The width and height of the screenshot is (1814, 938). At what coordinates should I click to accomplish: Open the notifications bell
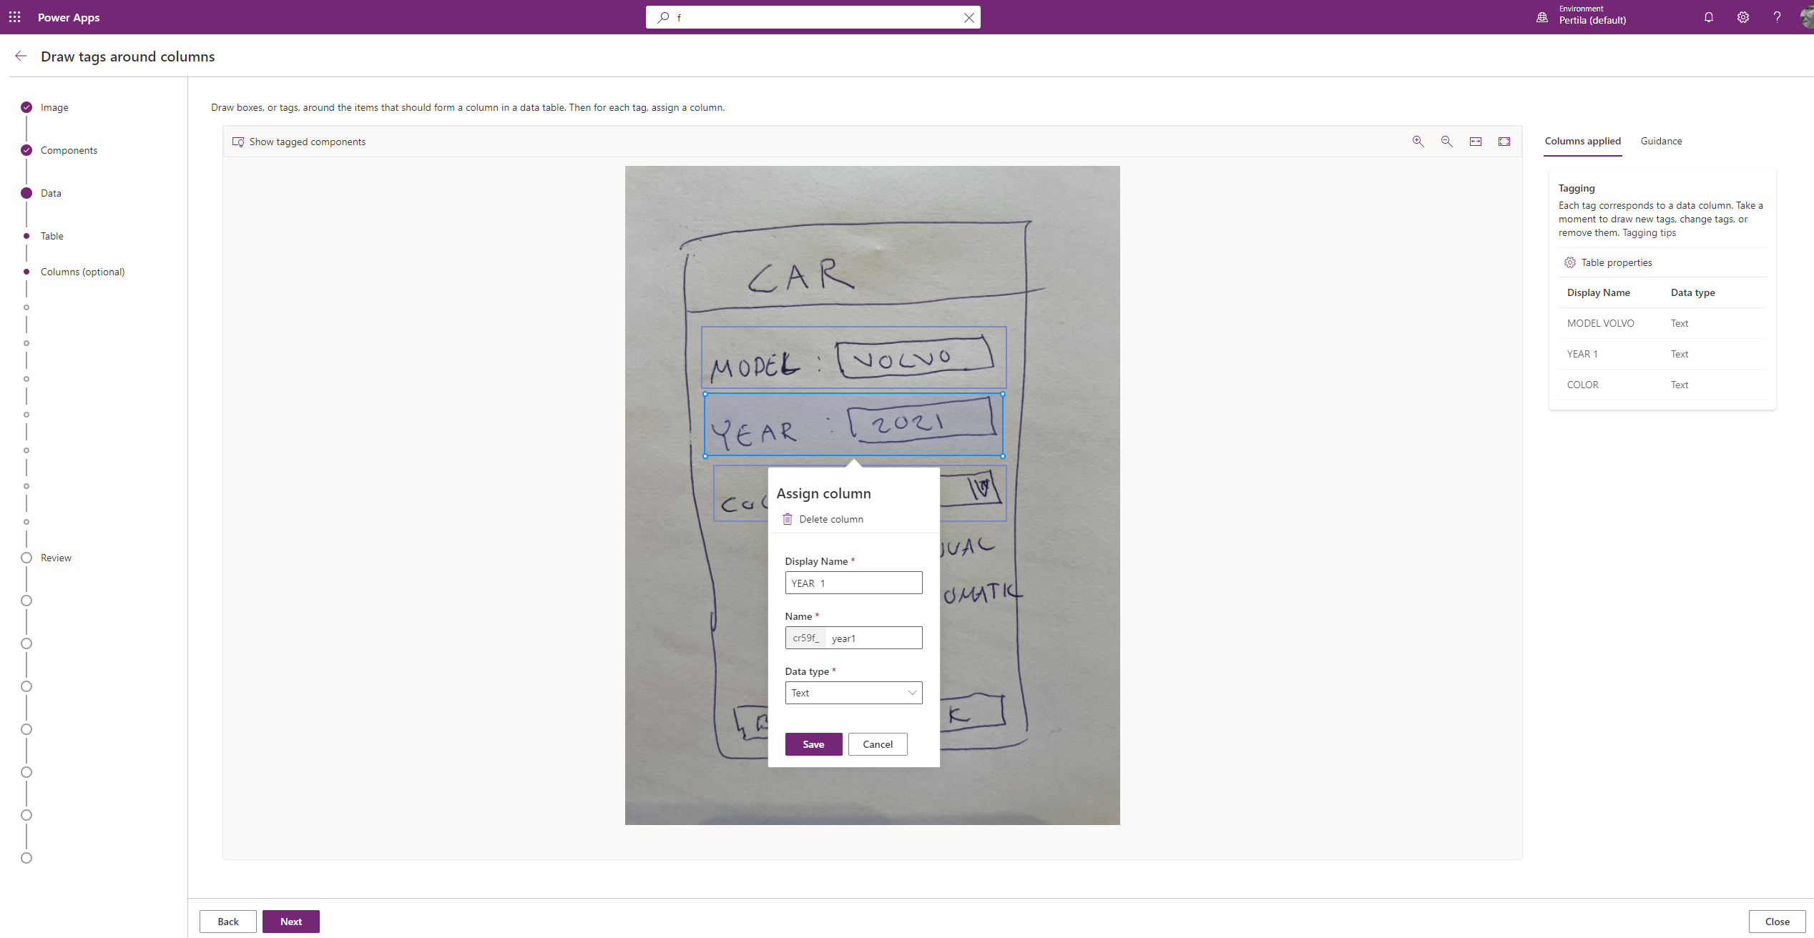pyautogui.click(x=1709, y=17)
